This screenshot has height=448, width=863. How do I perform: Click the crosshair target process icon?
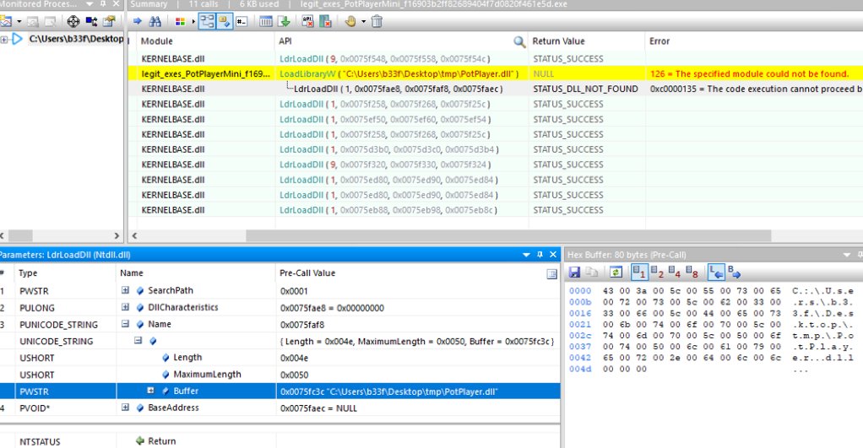[x=73, y=21]
